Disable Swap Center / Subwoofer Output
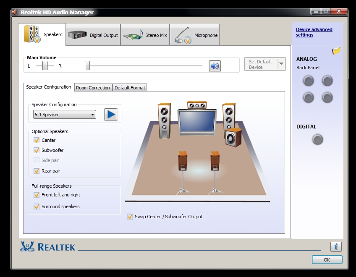 point(130,217)
